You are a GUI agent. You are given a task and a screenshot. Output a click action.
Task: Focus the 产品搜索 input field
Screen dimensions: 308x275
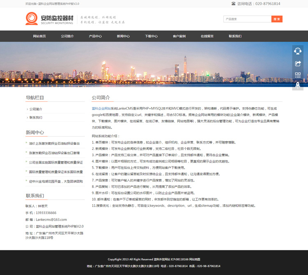[x=247, y=19]
